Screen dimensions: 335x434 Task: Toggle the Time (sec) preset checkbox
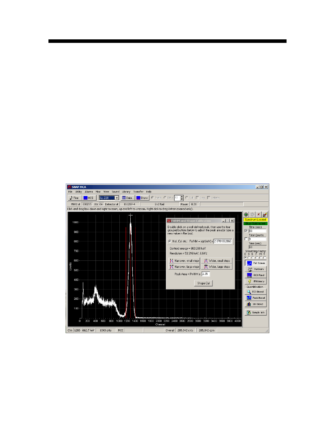pyautogui.click(x=246, y=231)
